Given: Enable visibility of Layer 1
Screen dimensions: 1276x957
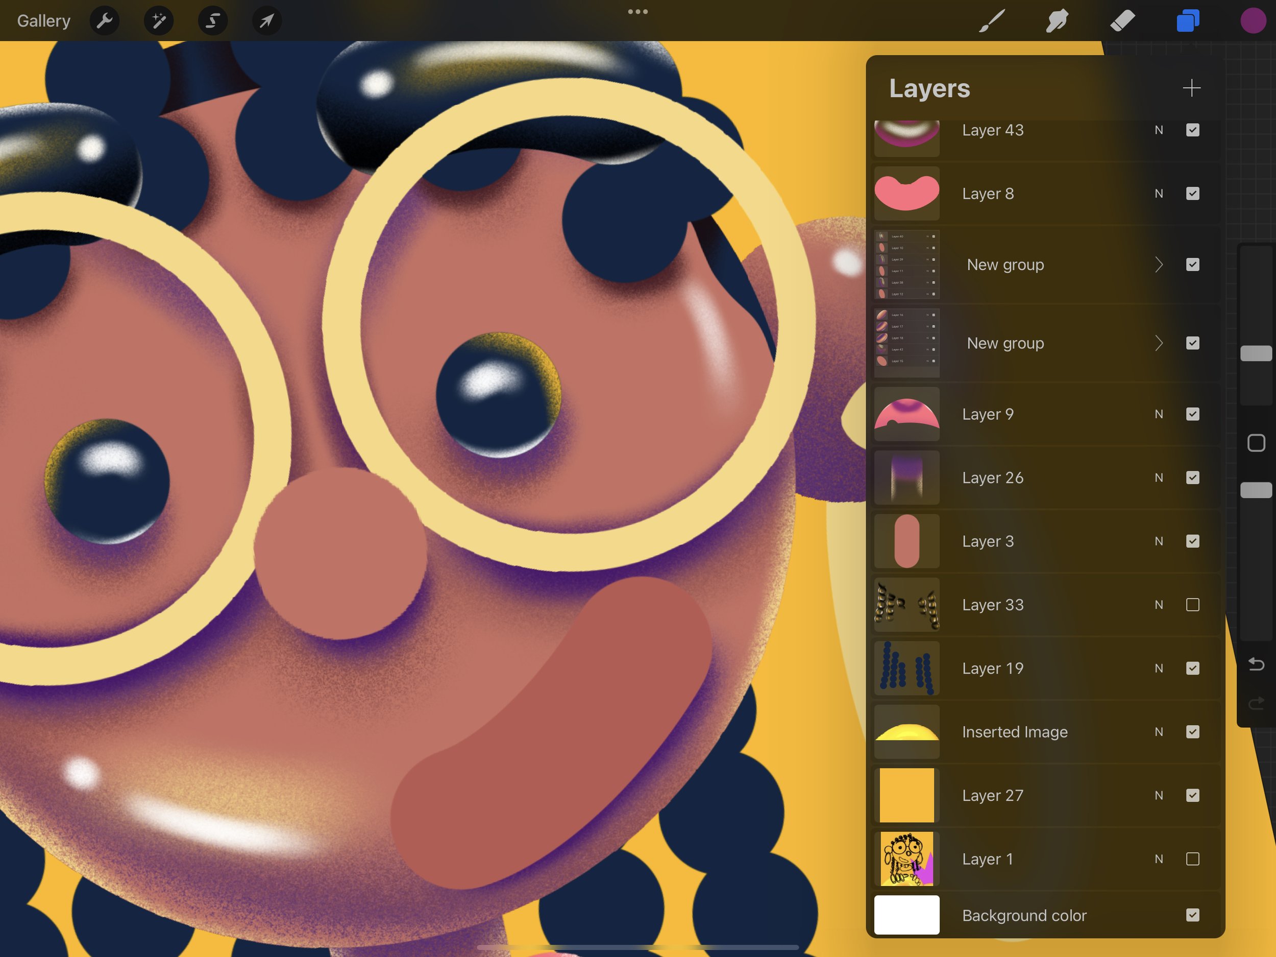Looking at the screenshot, I should [x=1192, y=859].
